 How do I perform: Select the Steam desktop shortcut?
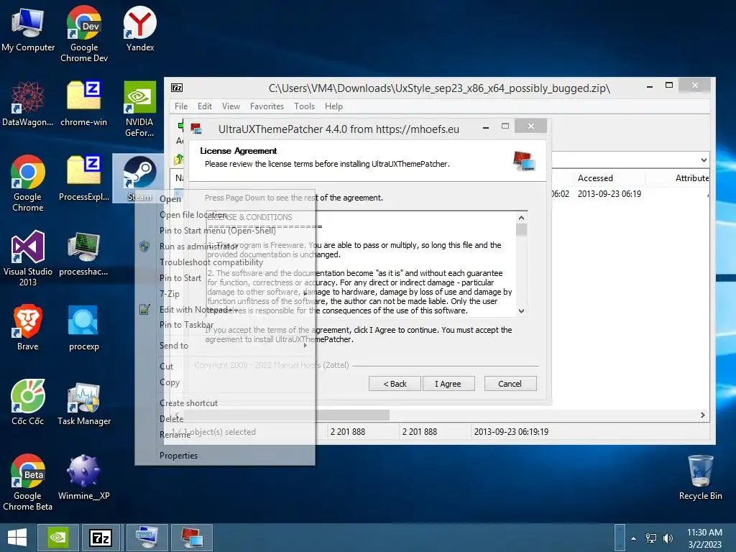139,178
